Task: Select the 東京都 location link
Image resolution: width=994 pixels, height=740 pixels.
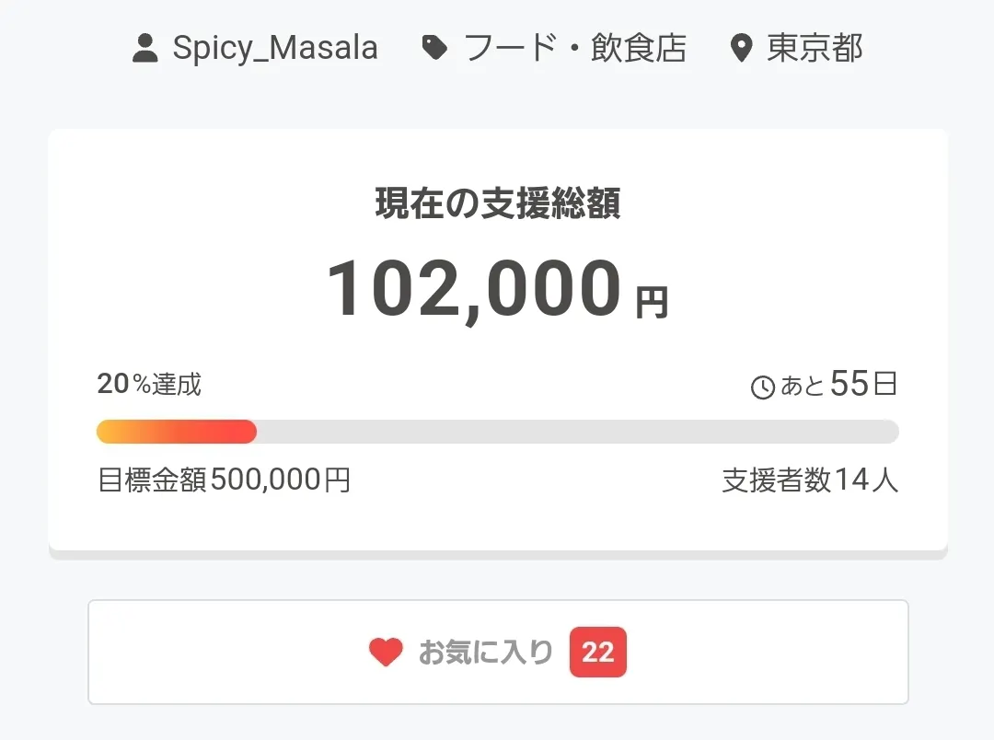Action: [815, 48]
